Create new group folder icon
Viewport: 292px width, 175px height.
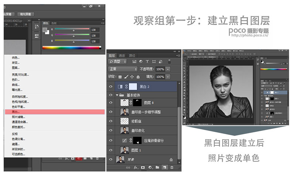click(x=157, y=167)
